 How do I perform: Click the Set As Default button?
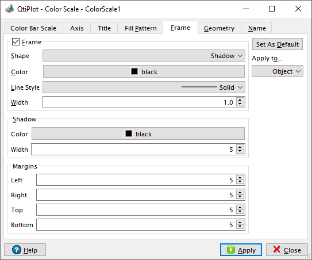pyautogui.click(x=278, y=44)
